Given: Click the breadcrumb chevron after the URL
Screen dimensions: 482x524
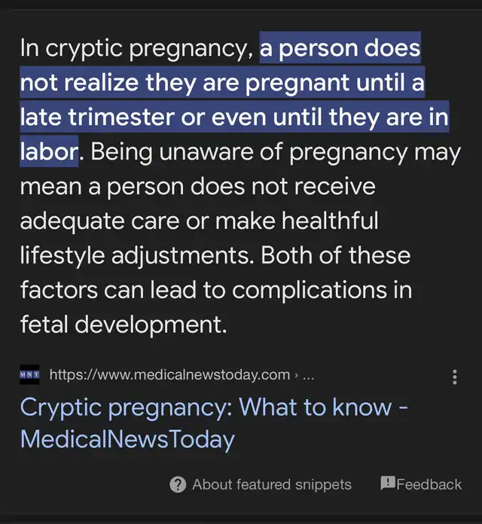Looking at the screenshot, I should click(x=296, y=375).
